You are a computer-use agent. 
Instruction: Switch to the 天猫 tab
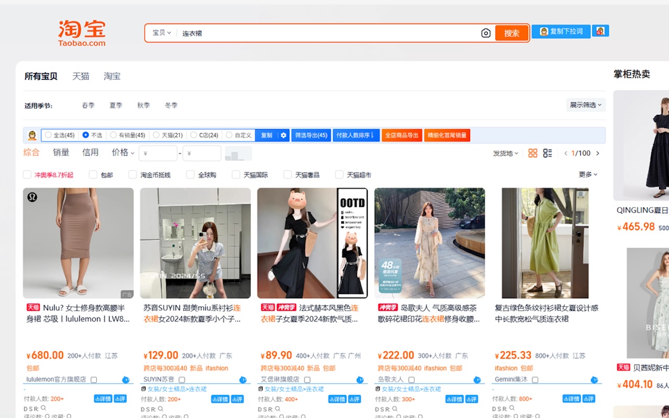80,76
